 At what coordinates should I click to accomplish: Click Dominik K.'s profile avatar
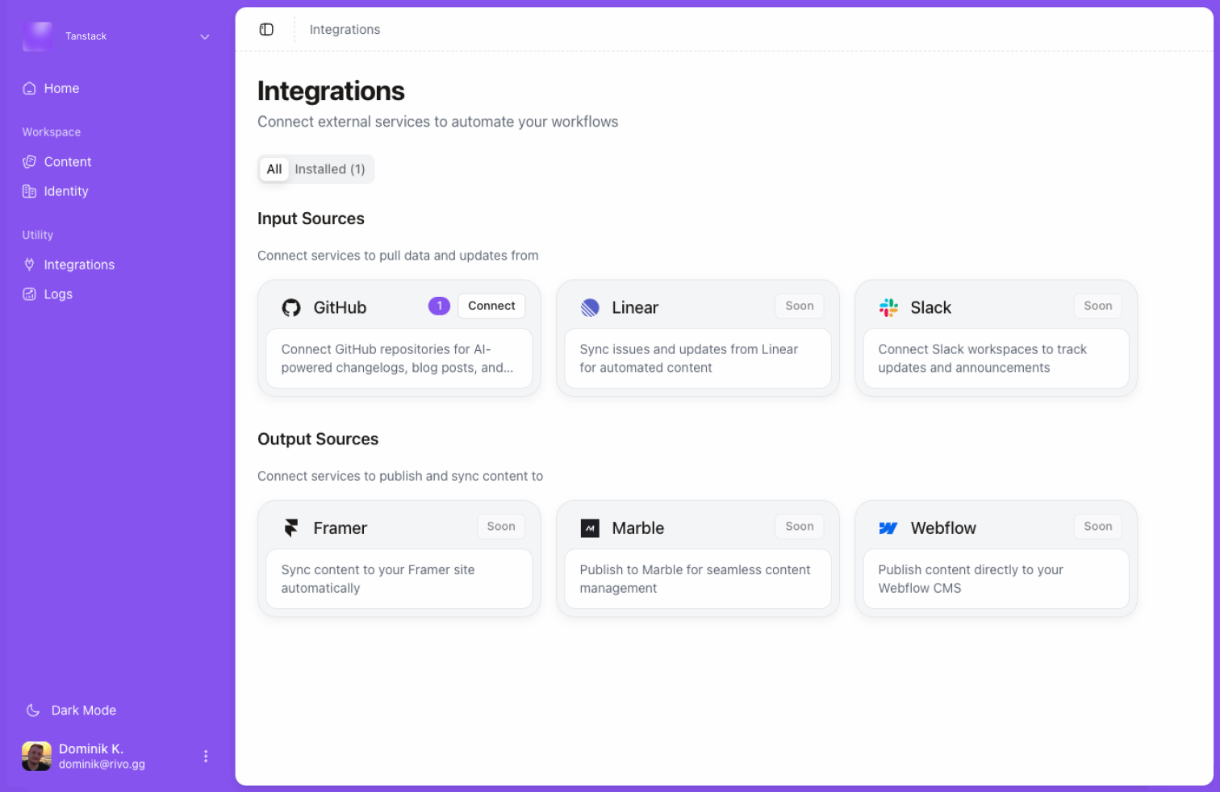(36, 757)
